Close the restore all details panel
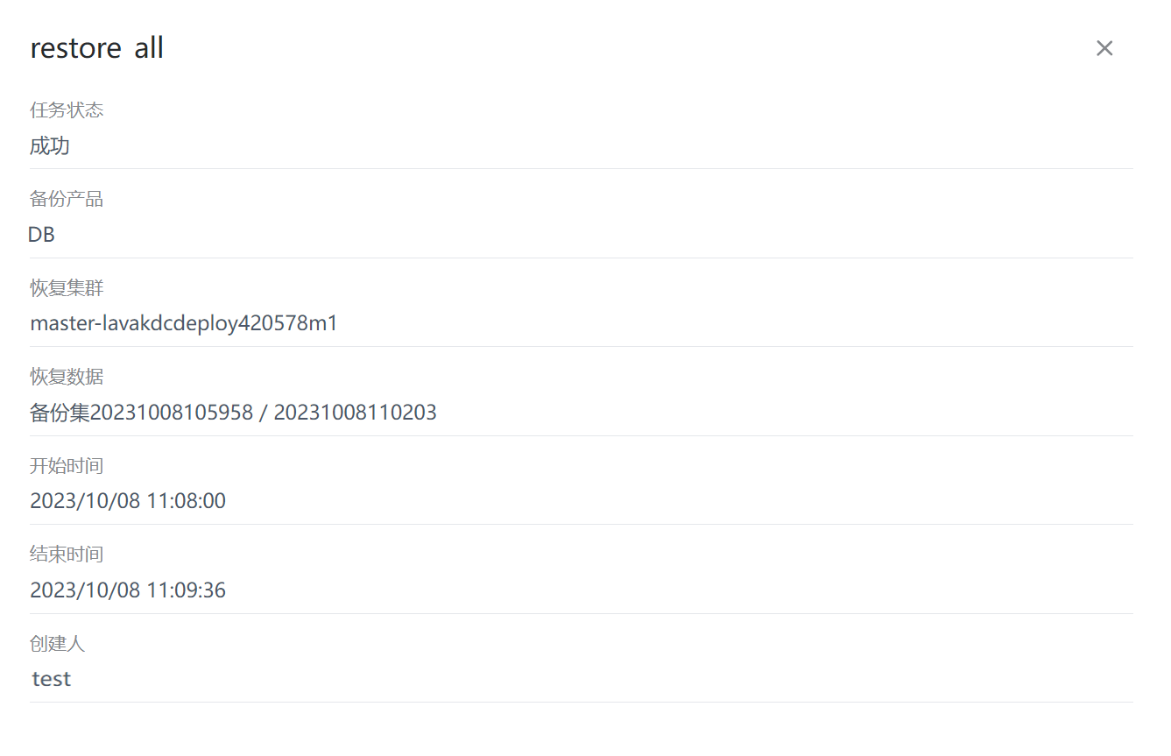 [x=1104, y=48]
